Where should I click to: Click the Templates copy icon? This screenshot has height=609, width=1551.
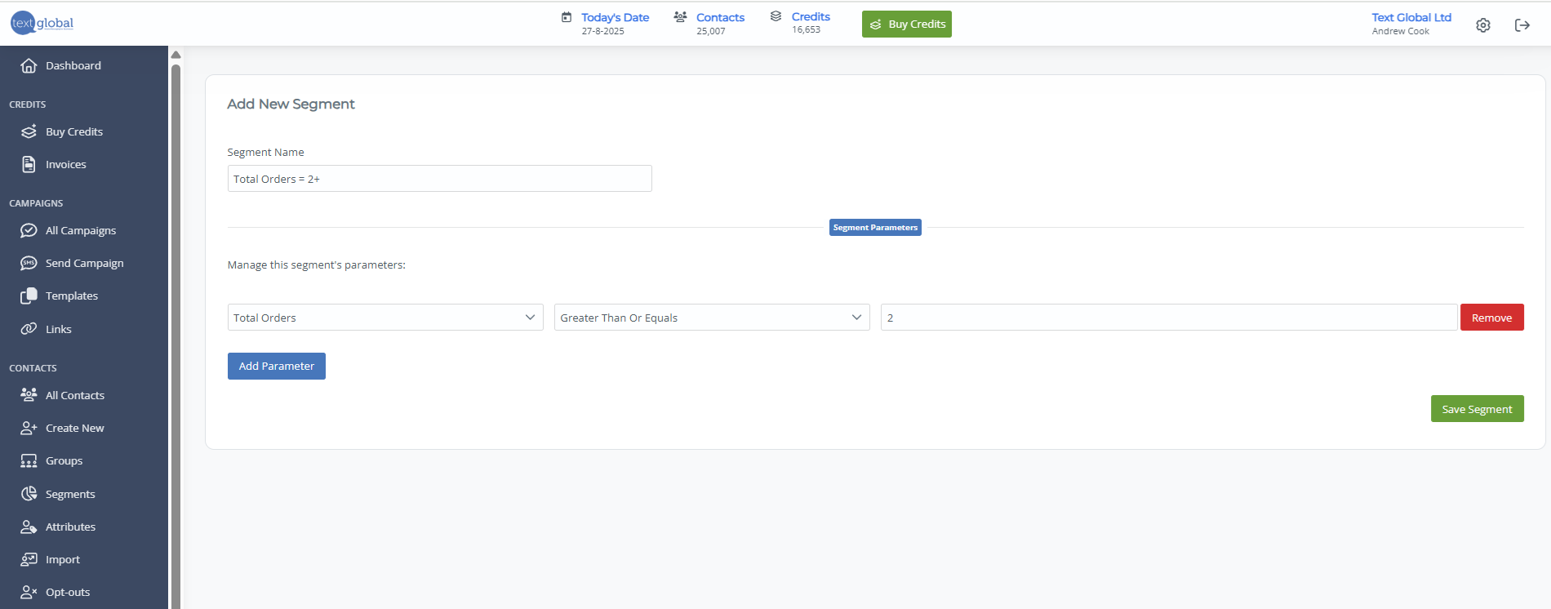point(29,296)
